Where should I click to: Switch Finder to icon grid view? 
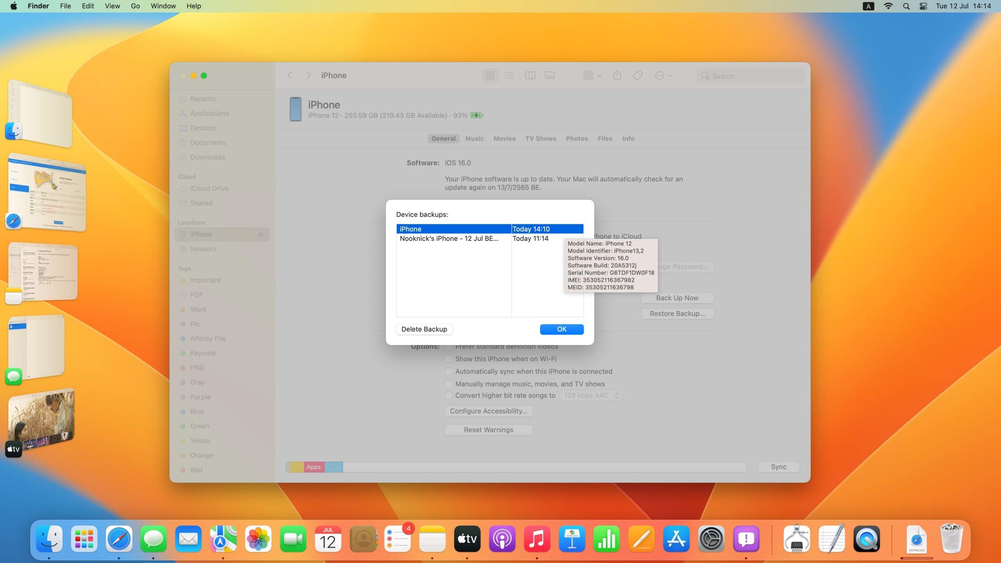click(490, 75)
